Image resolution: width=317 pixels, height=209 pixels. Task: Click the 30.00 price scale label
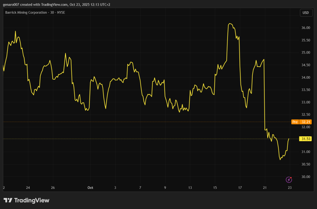coord(306,177)
